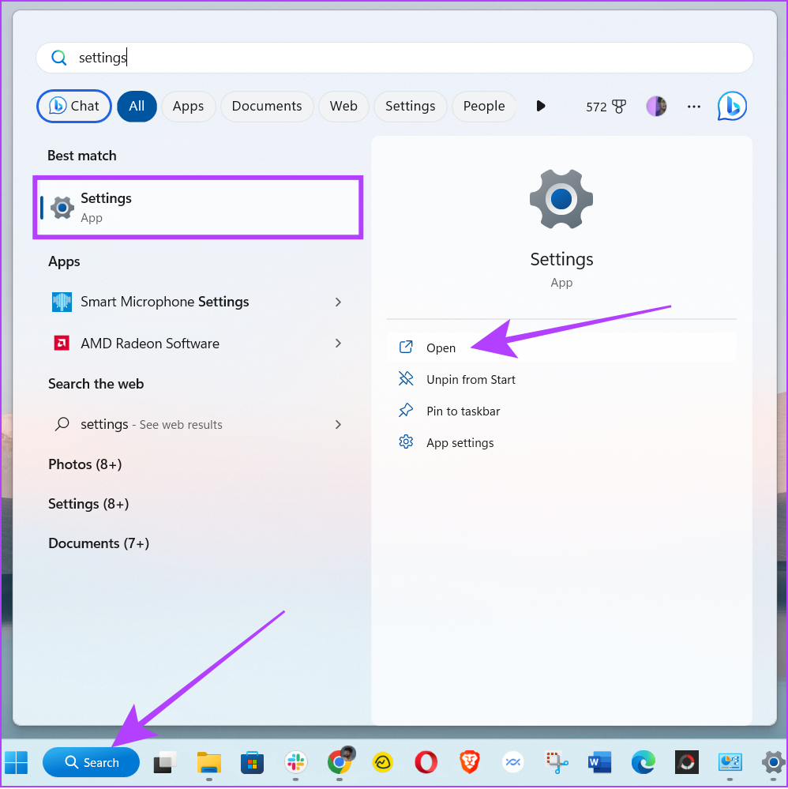Switch to the Documents filter tab

pos(267,106)
